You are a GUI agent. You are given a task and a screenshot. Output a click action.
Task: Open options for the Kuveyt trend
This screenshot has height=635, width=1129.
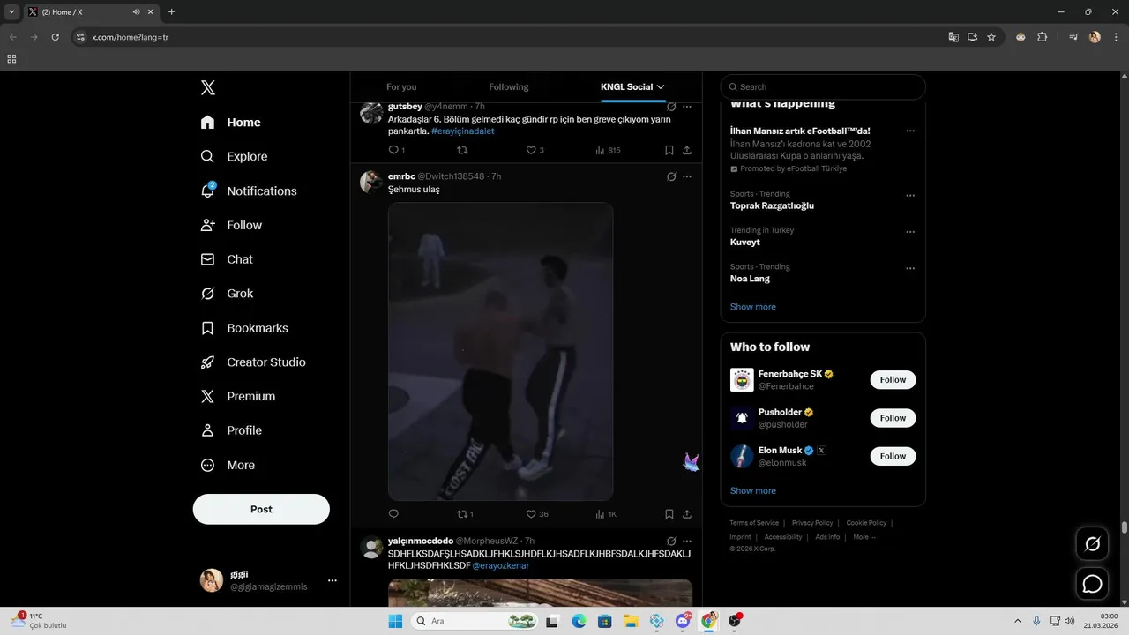point(910,232)
